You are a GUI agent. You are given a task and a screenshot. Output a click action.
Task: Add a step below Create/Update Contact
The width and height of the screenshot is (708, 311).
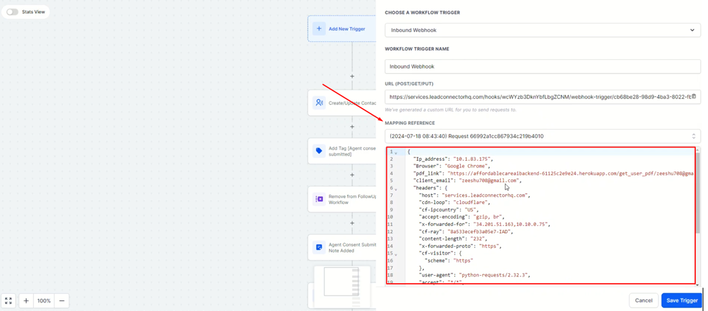[352, 127]
